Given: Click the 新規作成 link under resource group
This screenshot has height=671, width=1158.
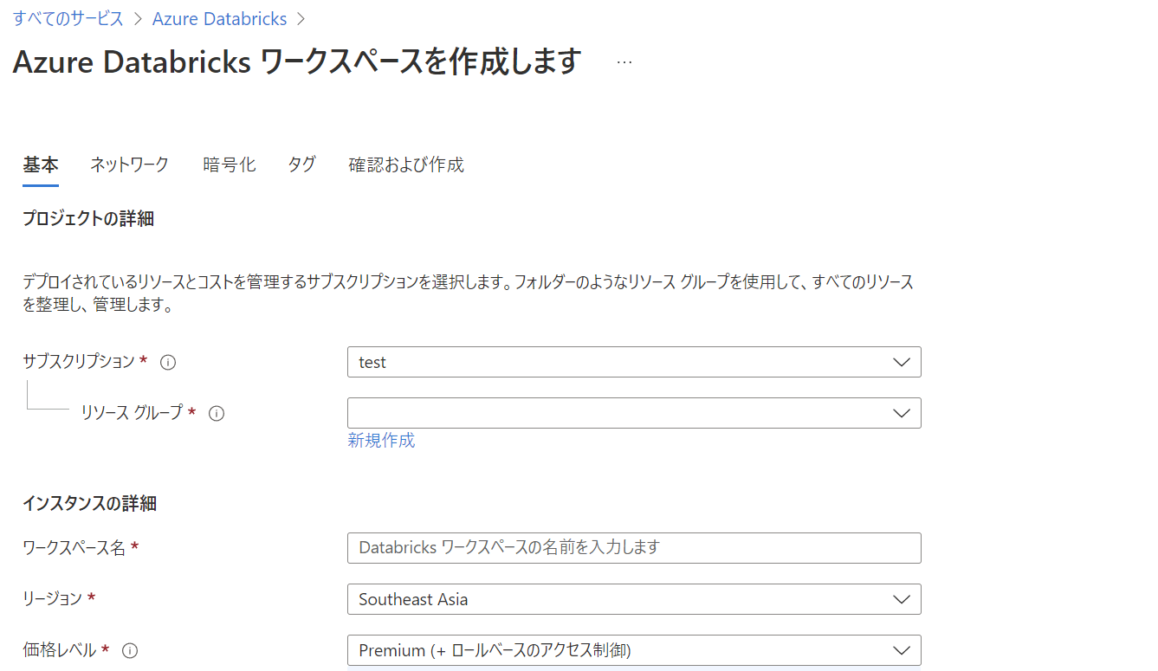Looking at the screenshot, I should 381,441.
